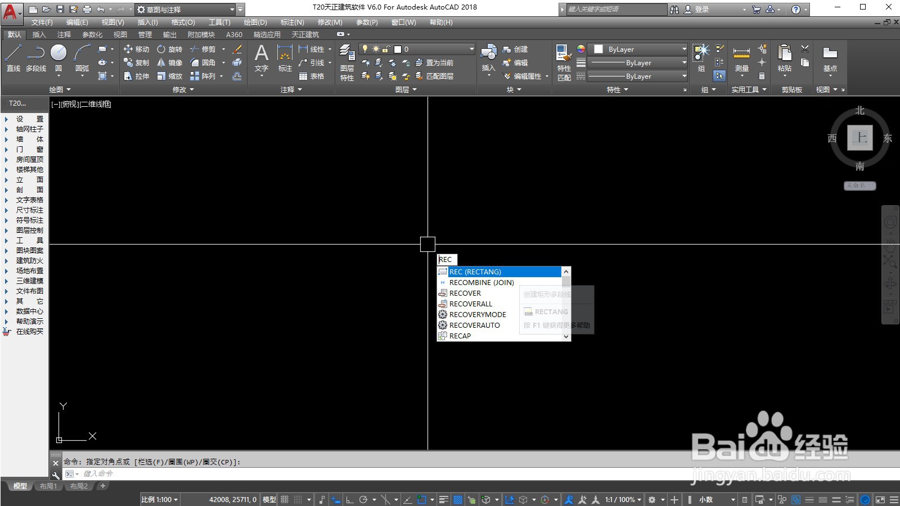Click the 阵列 (Array) tool
The width and height of the screenshot is (900, 506).
tap(202, 76)
